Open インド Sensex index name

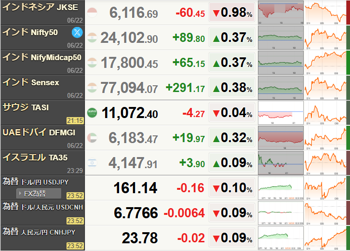[x=31, y=82]
